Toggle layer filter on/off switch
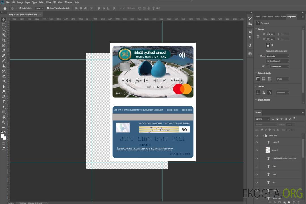 [294, 118]
